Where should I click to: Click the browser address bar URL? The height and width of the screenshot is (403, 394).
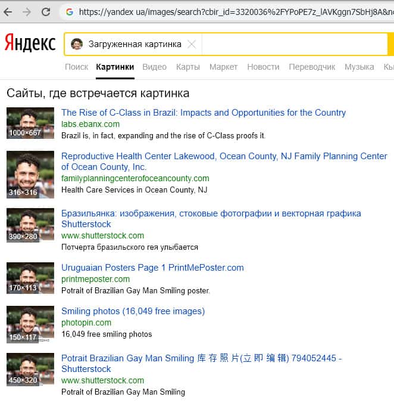pos(236,12)
